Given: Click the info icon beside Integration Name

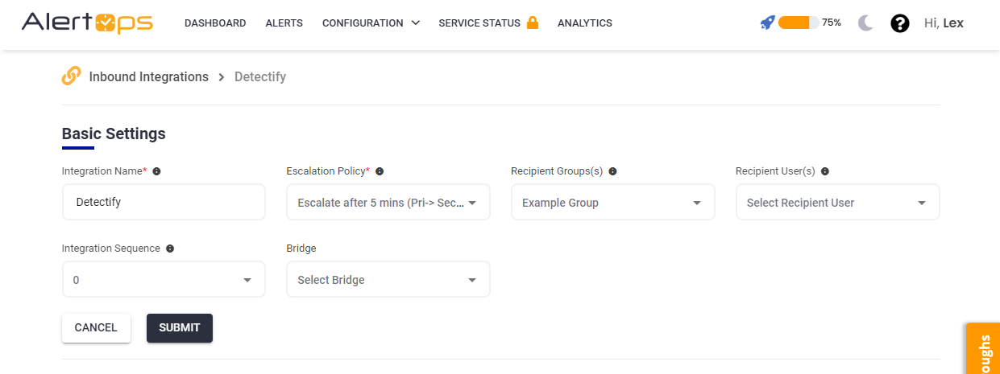Looking at the screenshot, I should click(156, 171).
